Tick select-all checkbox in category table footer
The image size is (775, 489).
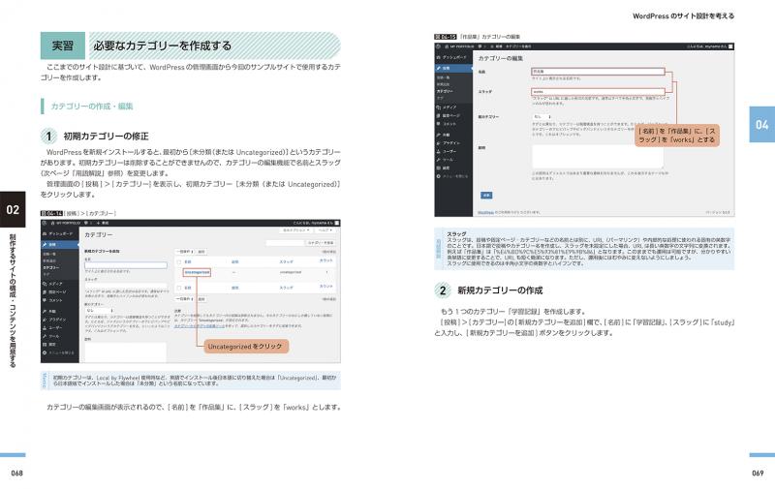tap(179, 288)
